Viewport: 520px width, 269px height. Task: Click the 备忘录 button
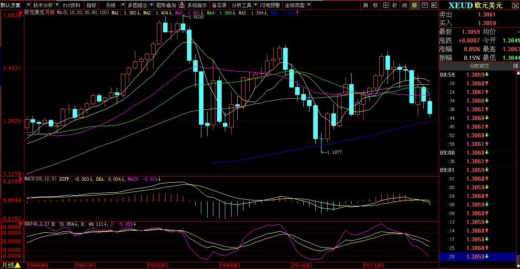(x=219, y=5)
